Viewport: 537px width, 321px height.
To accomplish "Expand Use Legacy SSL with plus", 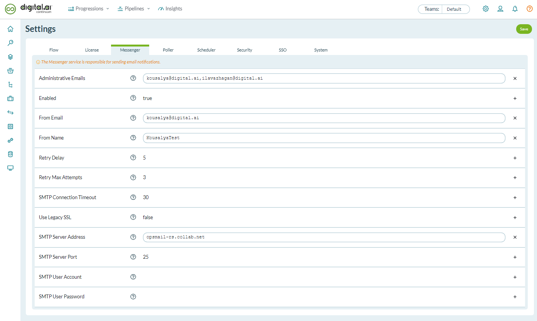I will pos(515,218).
